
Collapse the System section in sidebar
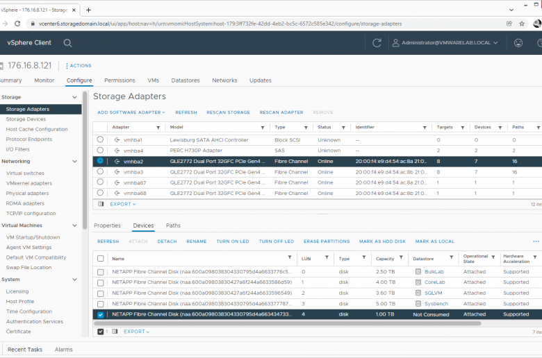tap(74, 280)
